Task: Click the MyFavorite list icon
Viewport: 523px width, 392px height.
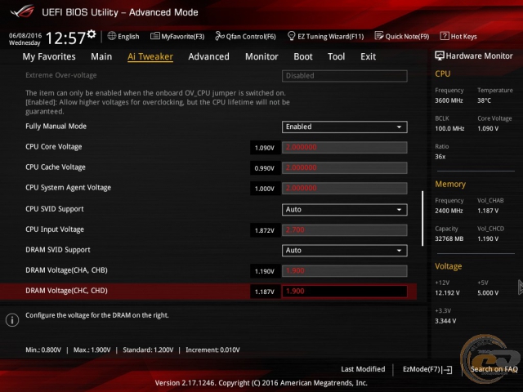Action: [154, 36]
